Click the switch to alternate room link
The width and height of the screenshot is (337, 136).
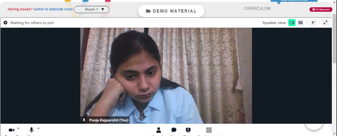tap(53, 9)
